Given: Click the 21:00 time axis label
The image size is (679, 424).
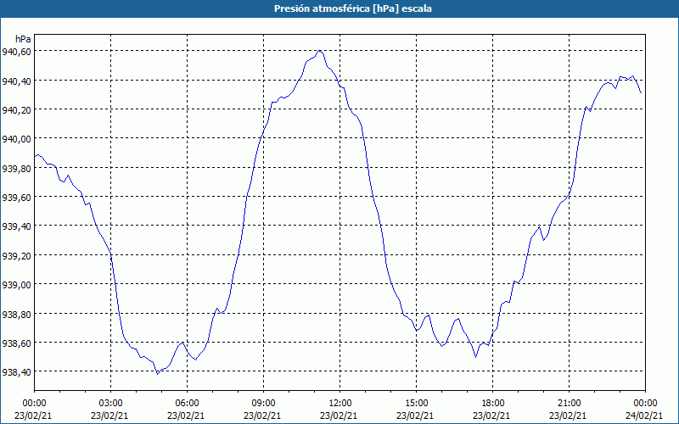Looking at the screenshot, I should (569, 404).
